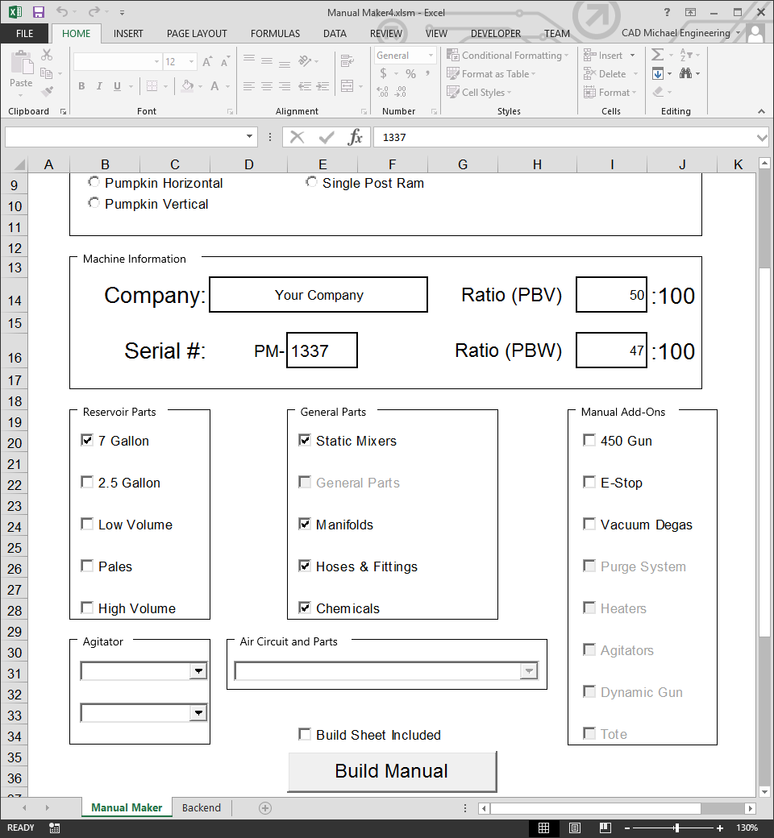Uncheck the 7 Gallon checkbox

[x=87, y=441]
